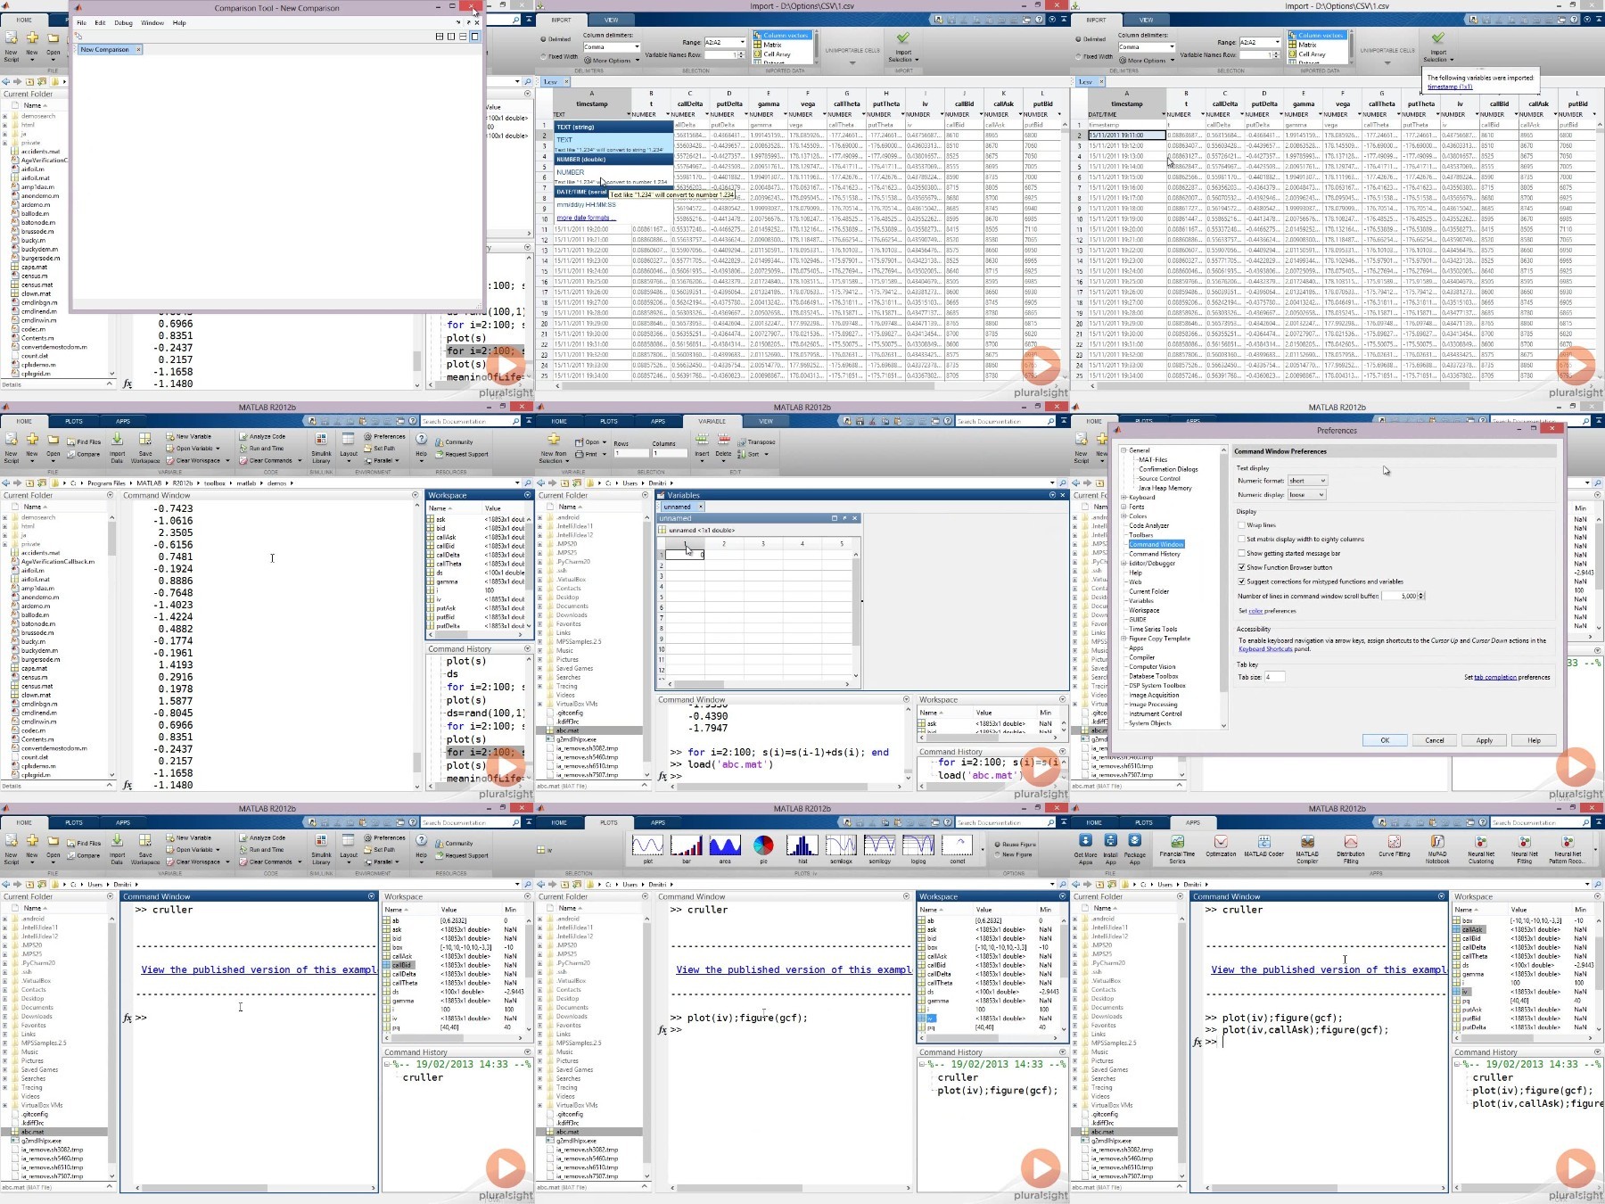Click the Tab size input field
The height and width of the screenshot is (1204, 1605).
tap(1274, 677)
